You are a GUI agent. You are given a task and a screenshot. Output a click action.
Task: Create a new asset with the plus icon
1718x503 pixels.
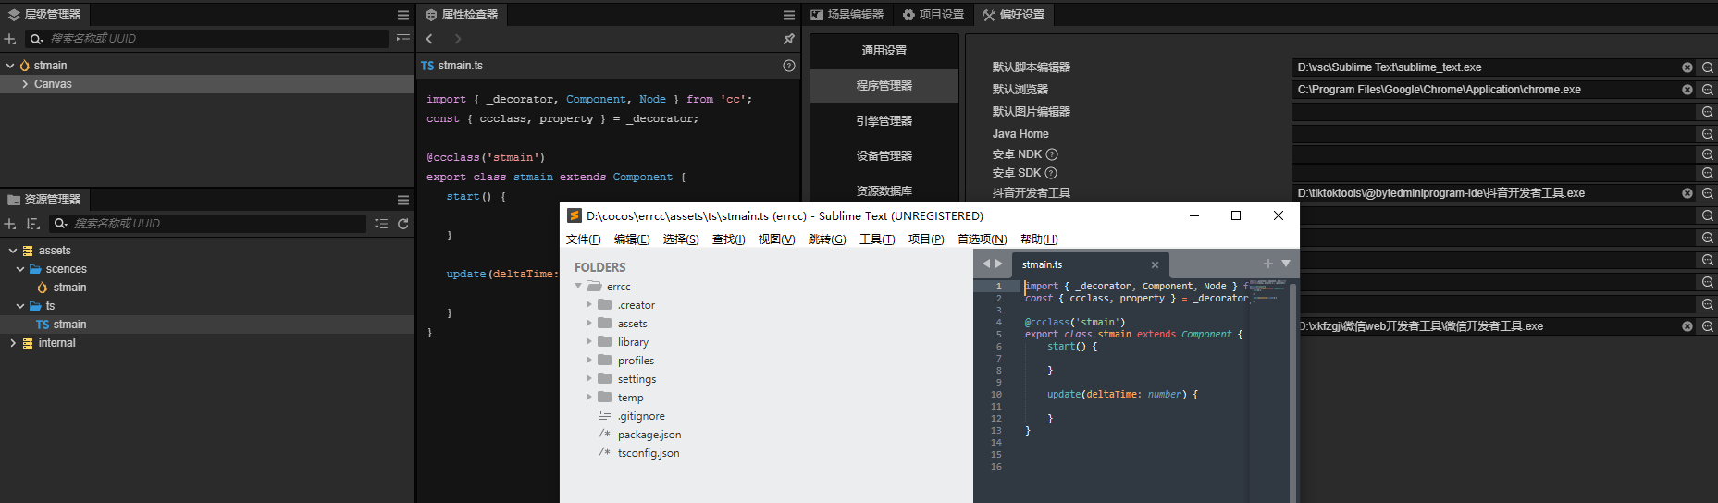(x=10, y=224)
